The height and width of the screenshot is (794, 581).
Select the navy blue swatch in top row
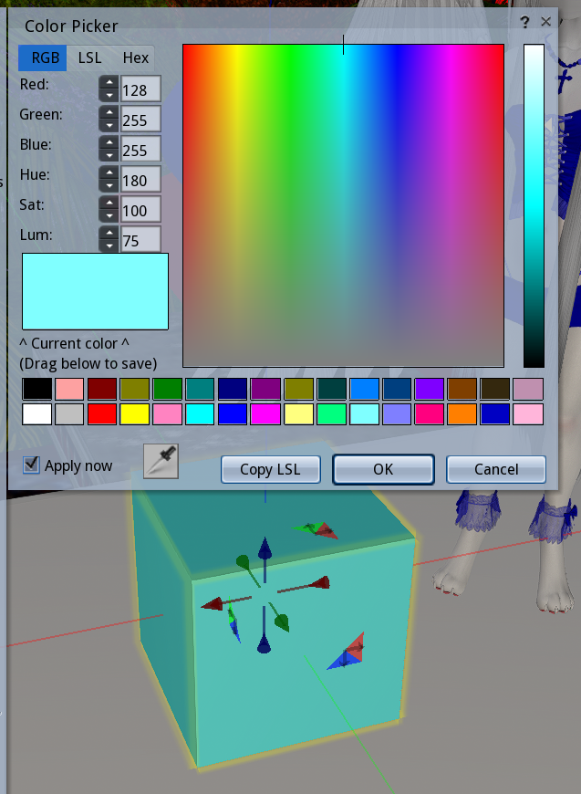coord(233,389)
